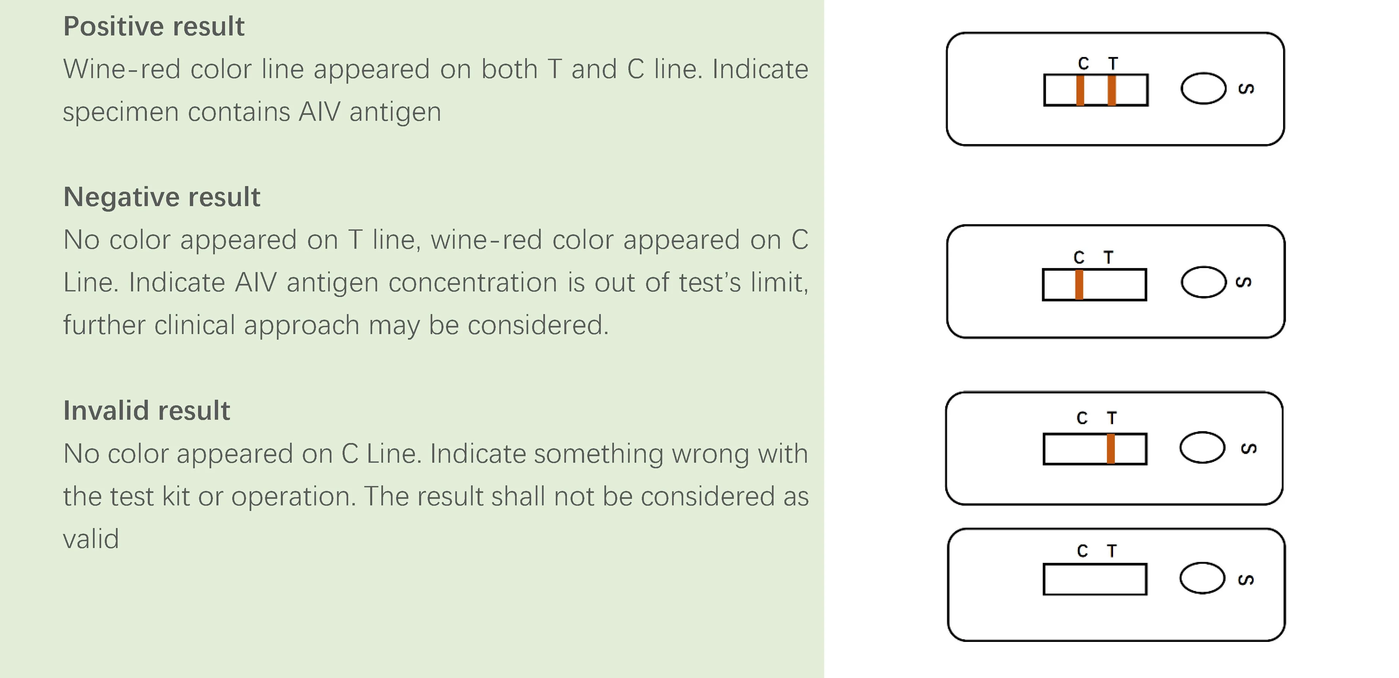1399x678 pixels.
Task: Click the word "valid" ending the invalid description
Action: (91, 539)
